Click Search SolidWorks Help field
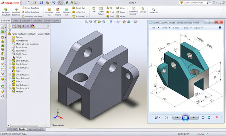The height and width of the screenshot is (136, 226). tap(193, 3)
